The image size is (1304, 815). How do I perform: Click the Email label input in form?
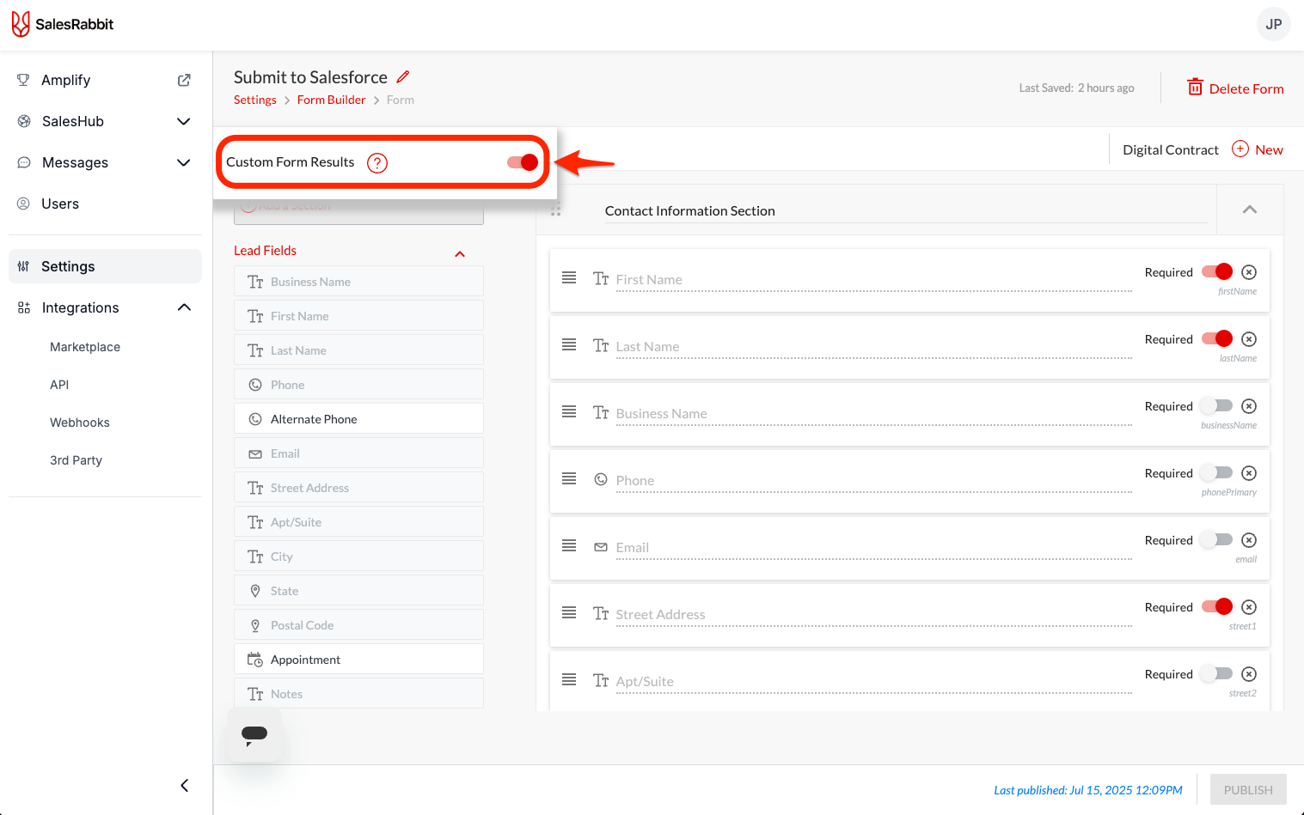point(873,548)
